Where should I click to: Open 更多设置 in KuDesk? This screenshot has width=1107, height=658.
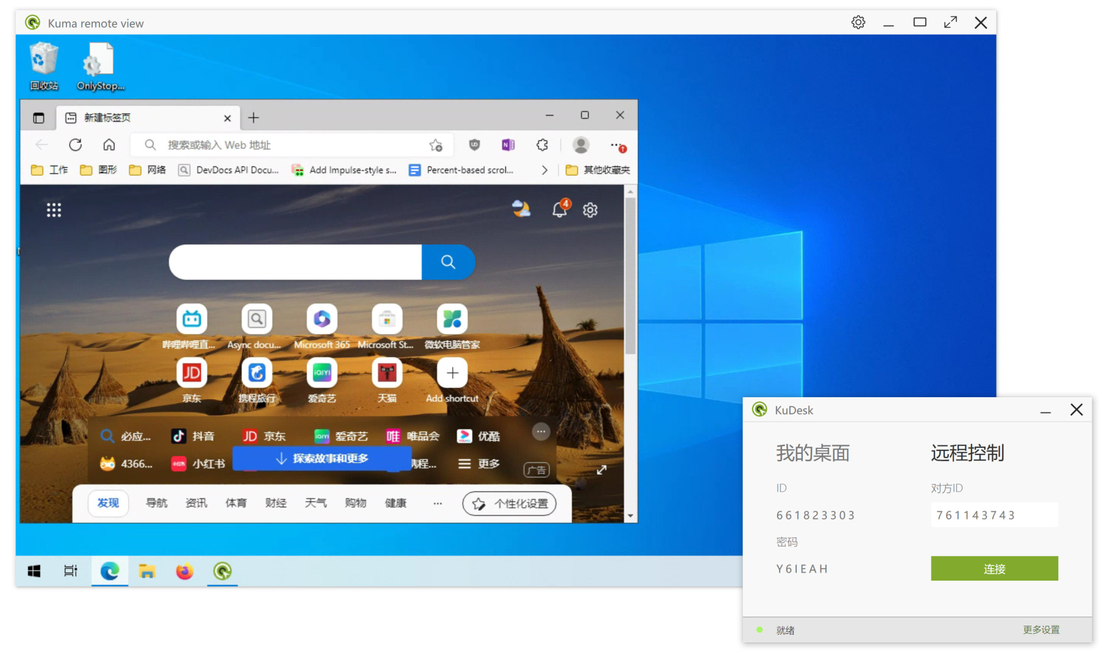(1041, 630)
